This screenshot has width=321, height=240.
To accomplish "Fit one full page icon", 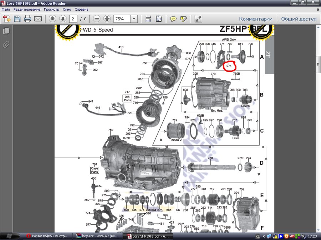I will (159, 19).
